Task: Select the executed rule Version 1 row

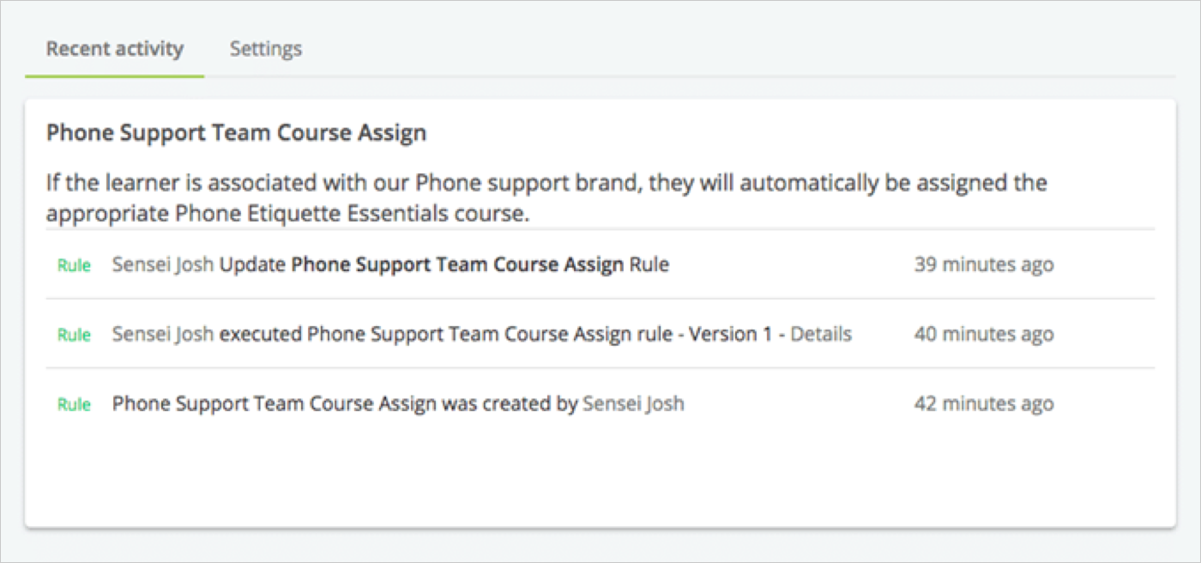Action: click(600, 334)
